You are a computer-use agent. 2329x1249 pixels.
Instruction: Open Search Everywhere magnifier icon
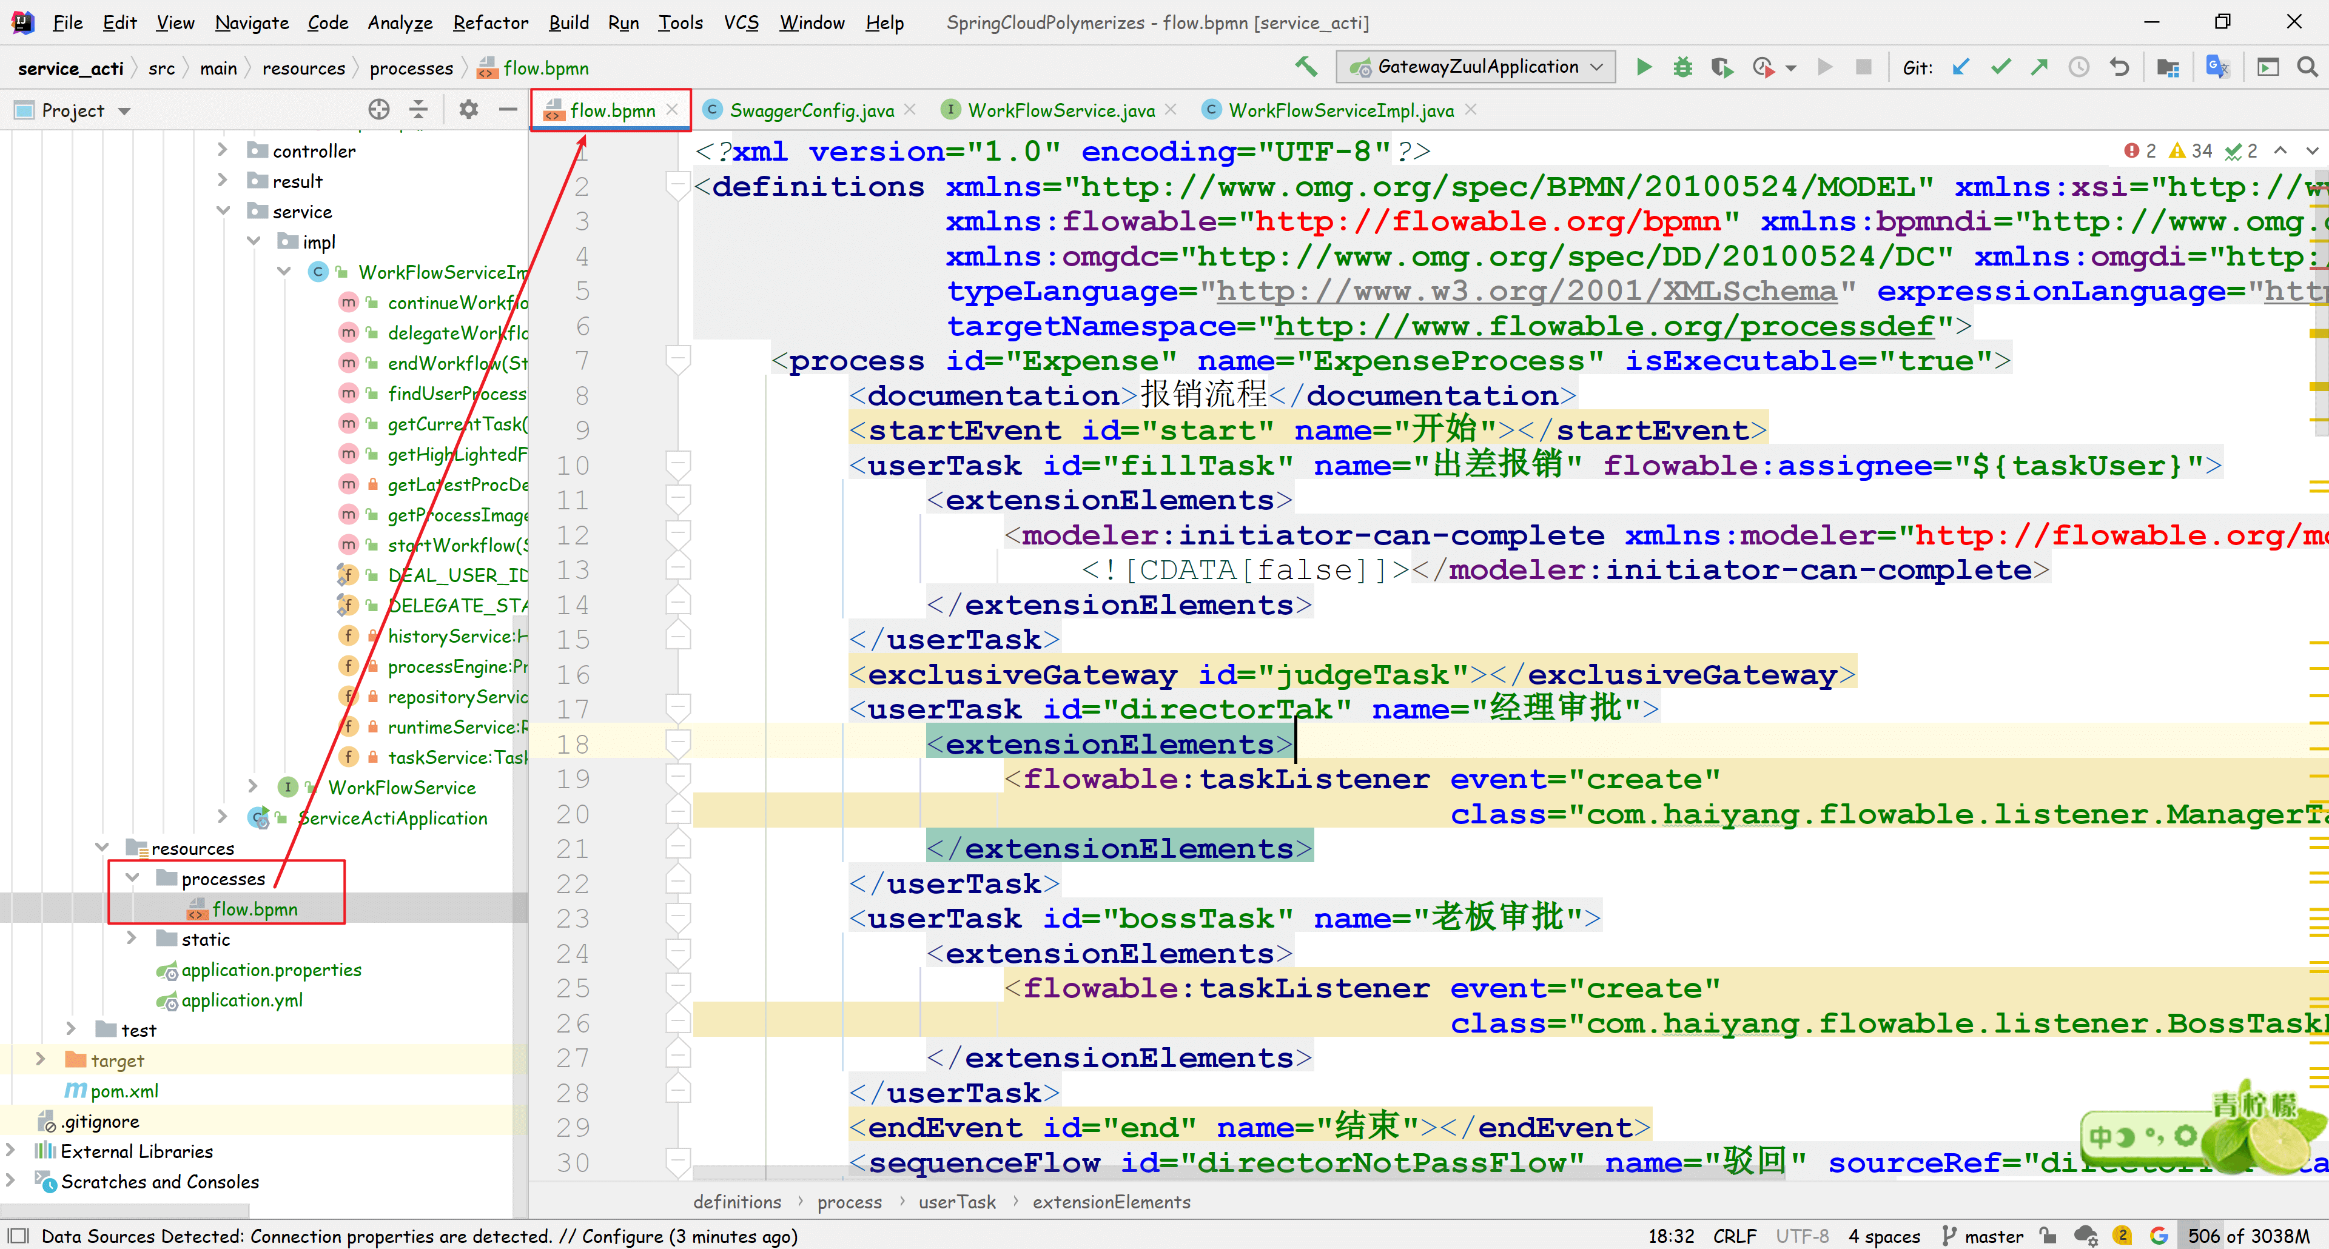point(2307,67)
